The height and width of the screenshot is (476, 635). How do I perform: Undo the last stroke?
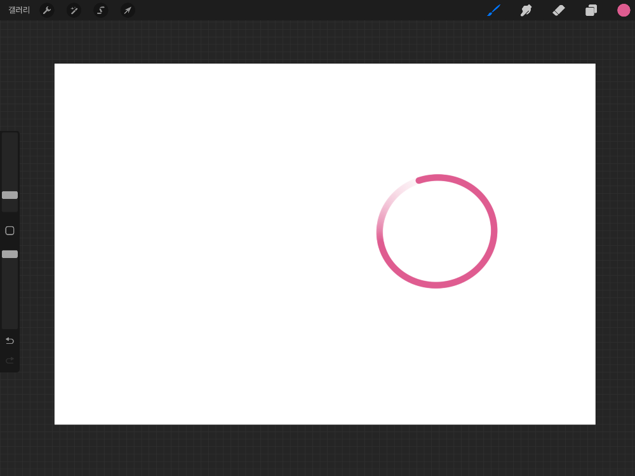pos(10,341)
